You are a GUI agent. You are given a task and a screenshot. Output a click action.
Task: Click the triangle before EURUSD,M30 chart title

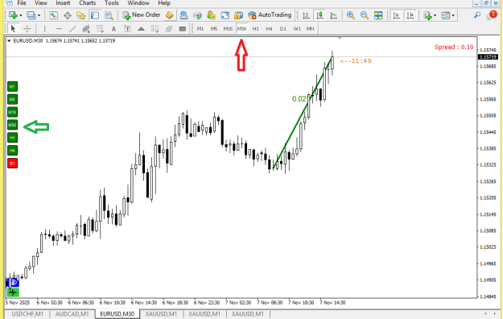[x=9, y=41]
